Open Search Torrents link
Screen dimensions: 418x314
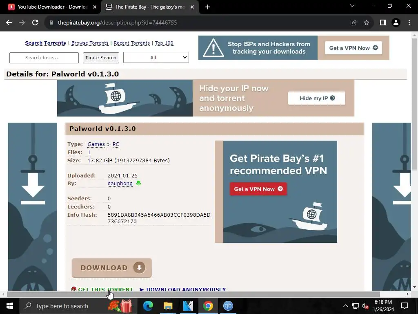point(45,43)
